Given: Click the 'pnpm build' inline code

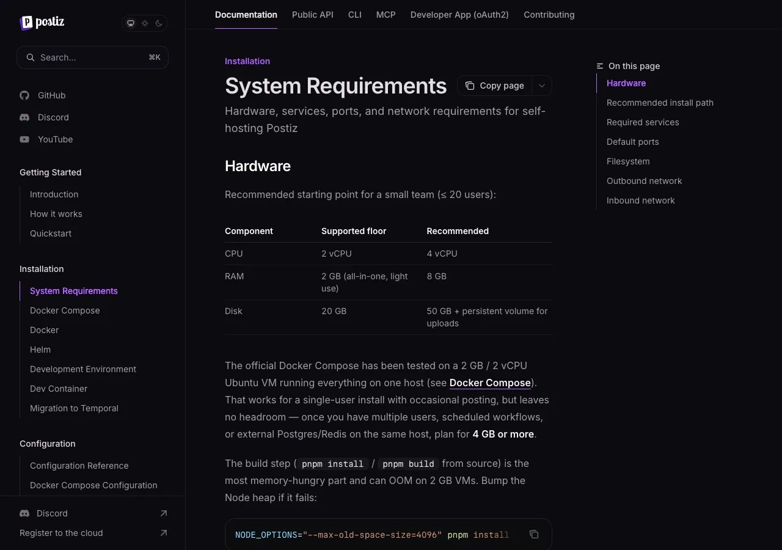Looking at the screenshot, I should tap(409, 464).
